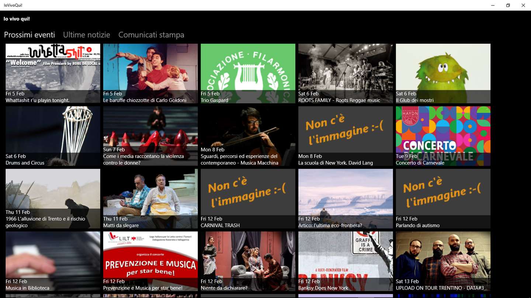Select Comunicati stampa tab
Screen dimensions: 531x298
[151, 35]
